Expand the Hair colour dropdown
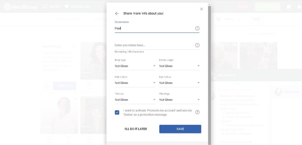Screen dimensions: 302x145 (x=135, y=83)
